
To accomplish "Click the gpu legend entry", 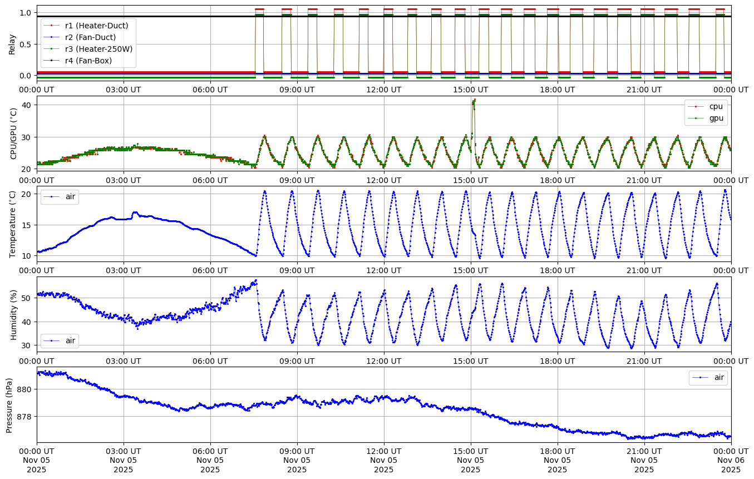I will pyautogui.click(x=716, y=117).
